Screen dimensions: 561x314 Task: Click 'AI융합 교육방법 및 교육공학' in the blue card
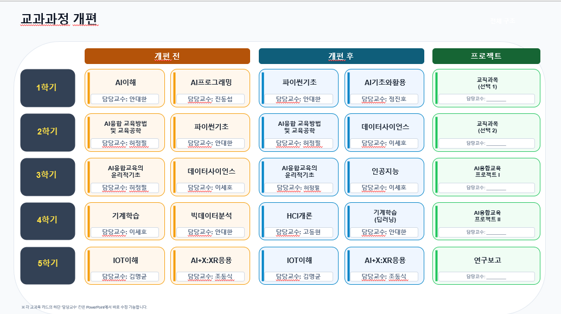[299, 127]
